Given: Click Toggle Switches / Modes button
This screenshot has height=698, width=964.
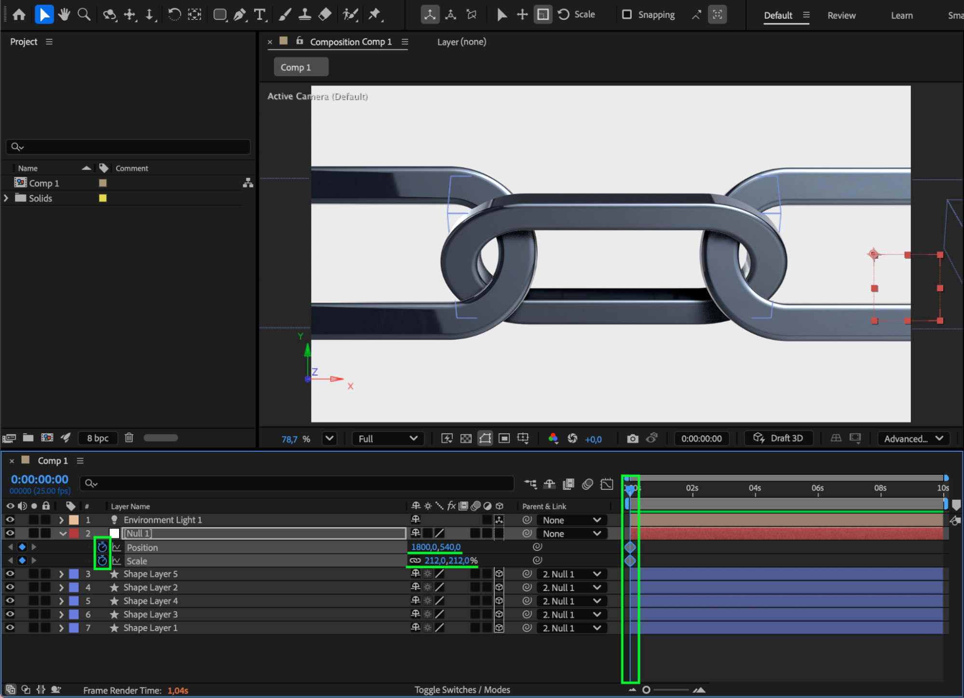Looking at the screenshot, I should pyautogui.click(x=462, y=690).
